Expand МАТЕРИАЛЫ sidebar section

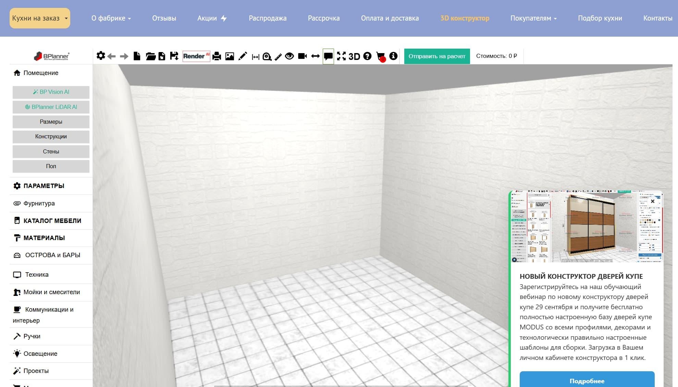pyautogui.click(x=51, y=238)
